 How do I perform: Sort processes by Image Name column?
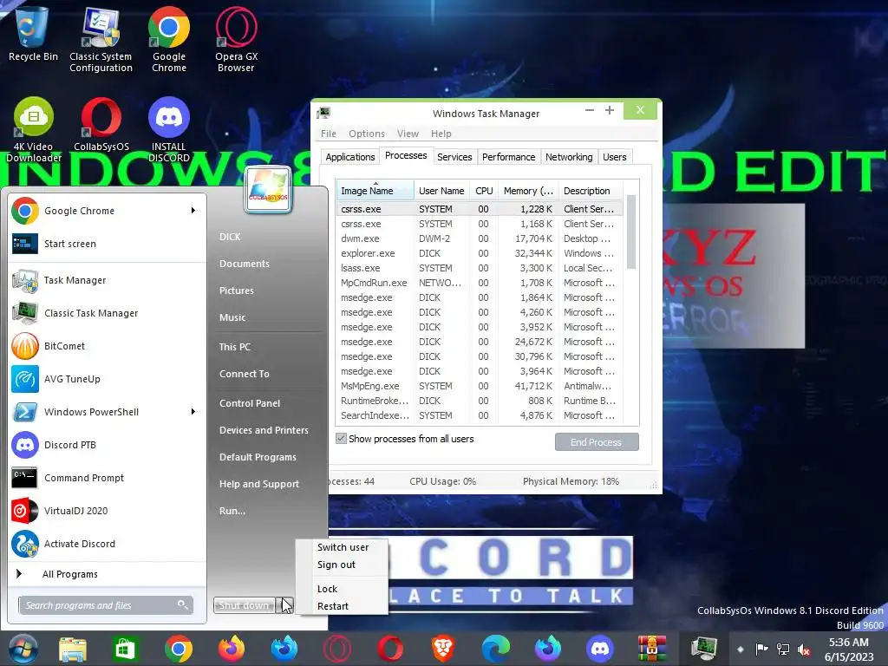(375, 191)
